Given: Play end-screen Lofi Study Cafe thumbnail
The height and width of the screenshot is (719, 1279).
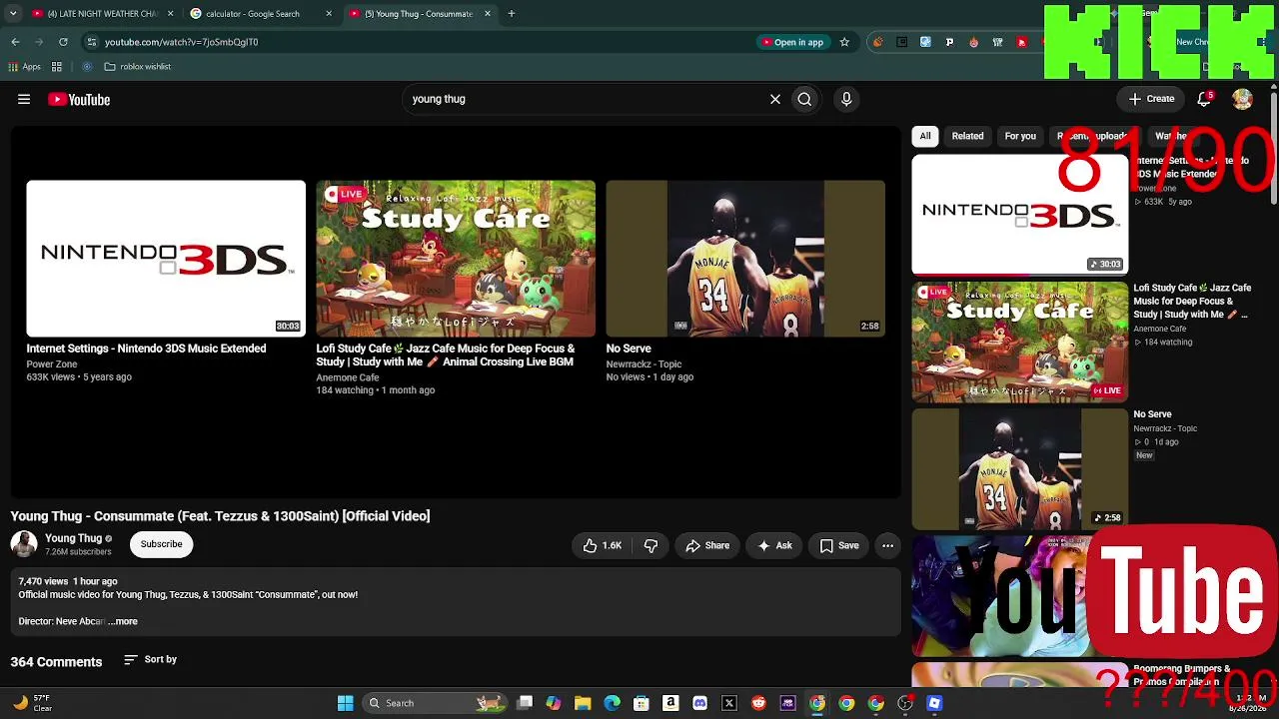Looking at the screenshot, I should coord(456,259).
